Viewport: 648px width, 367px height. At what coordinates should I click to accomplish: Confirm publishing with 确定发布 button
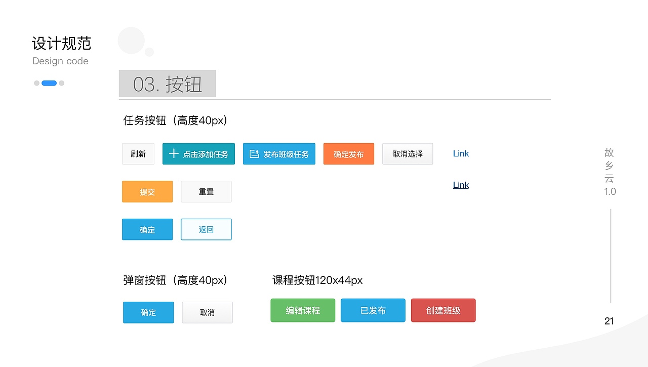(349, 154)
